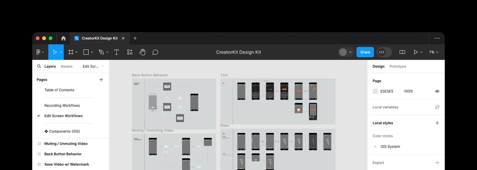
Task: Add an export setting
Action: pos(437,163)
